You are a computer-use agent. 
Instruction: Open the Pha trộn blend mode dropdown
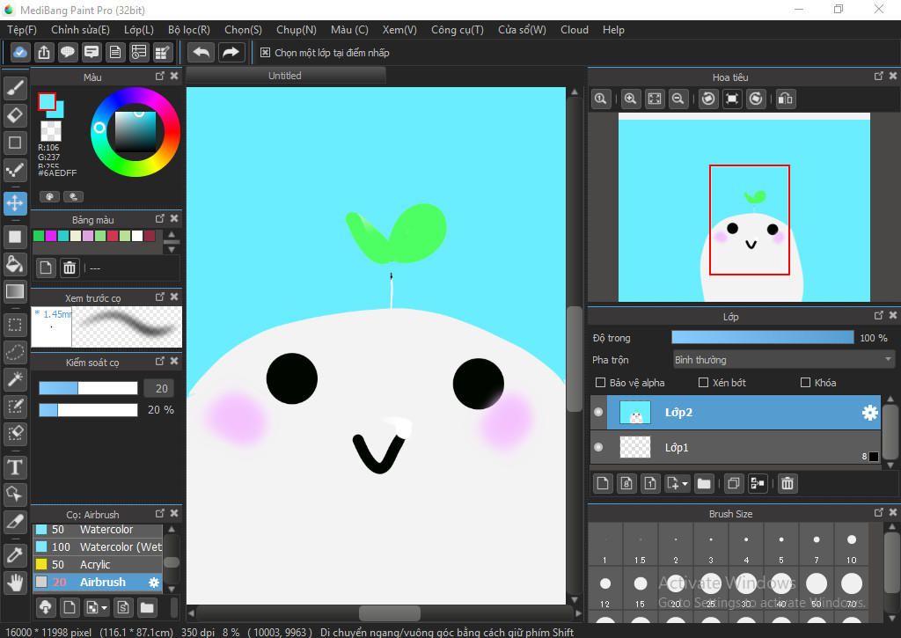pos(783,360)
